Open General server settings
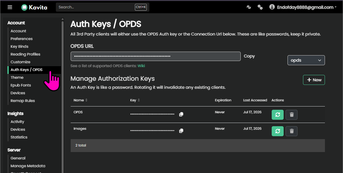This screenshot has height=173, width=343. tap(18, 158)
